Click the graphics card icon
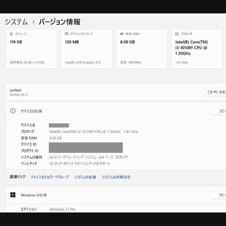226x226 pixels. tap(66, 33)
